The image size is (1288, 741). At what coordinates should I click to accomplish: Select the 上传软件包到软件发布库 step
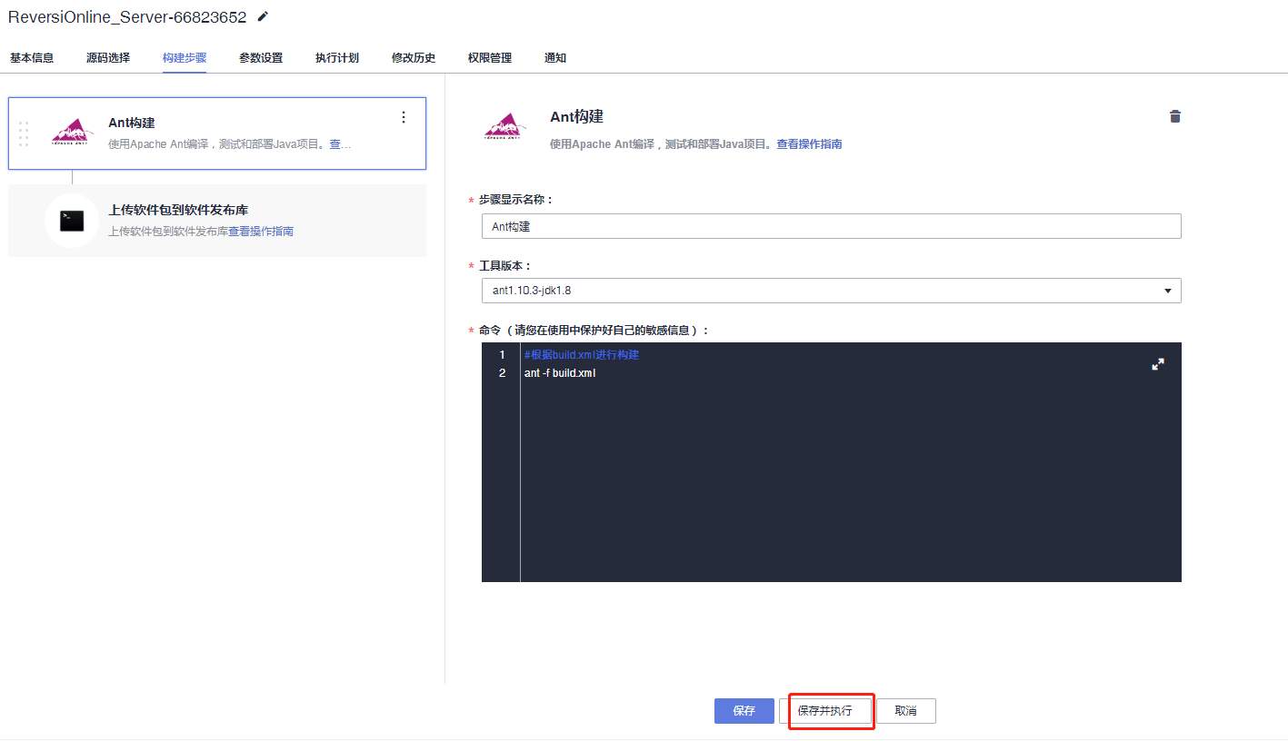click(217, 221)
